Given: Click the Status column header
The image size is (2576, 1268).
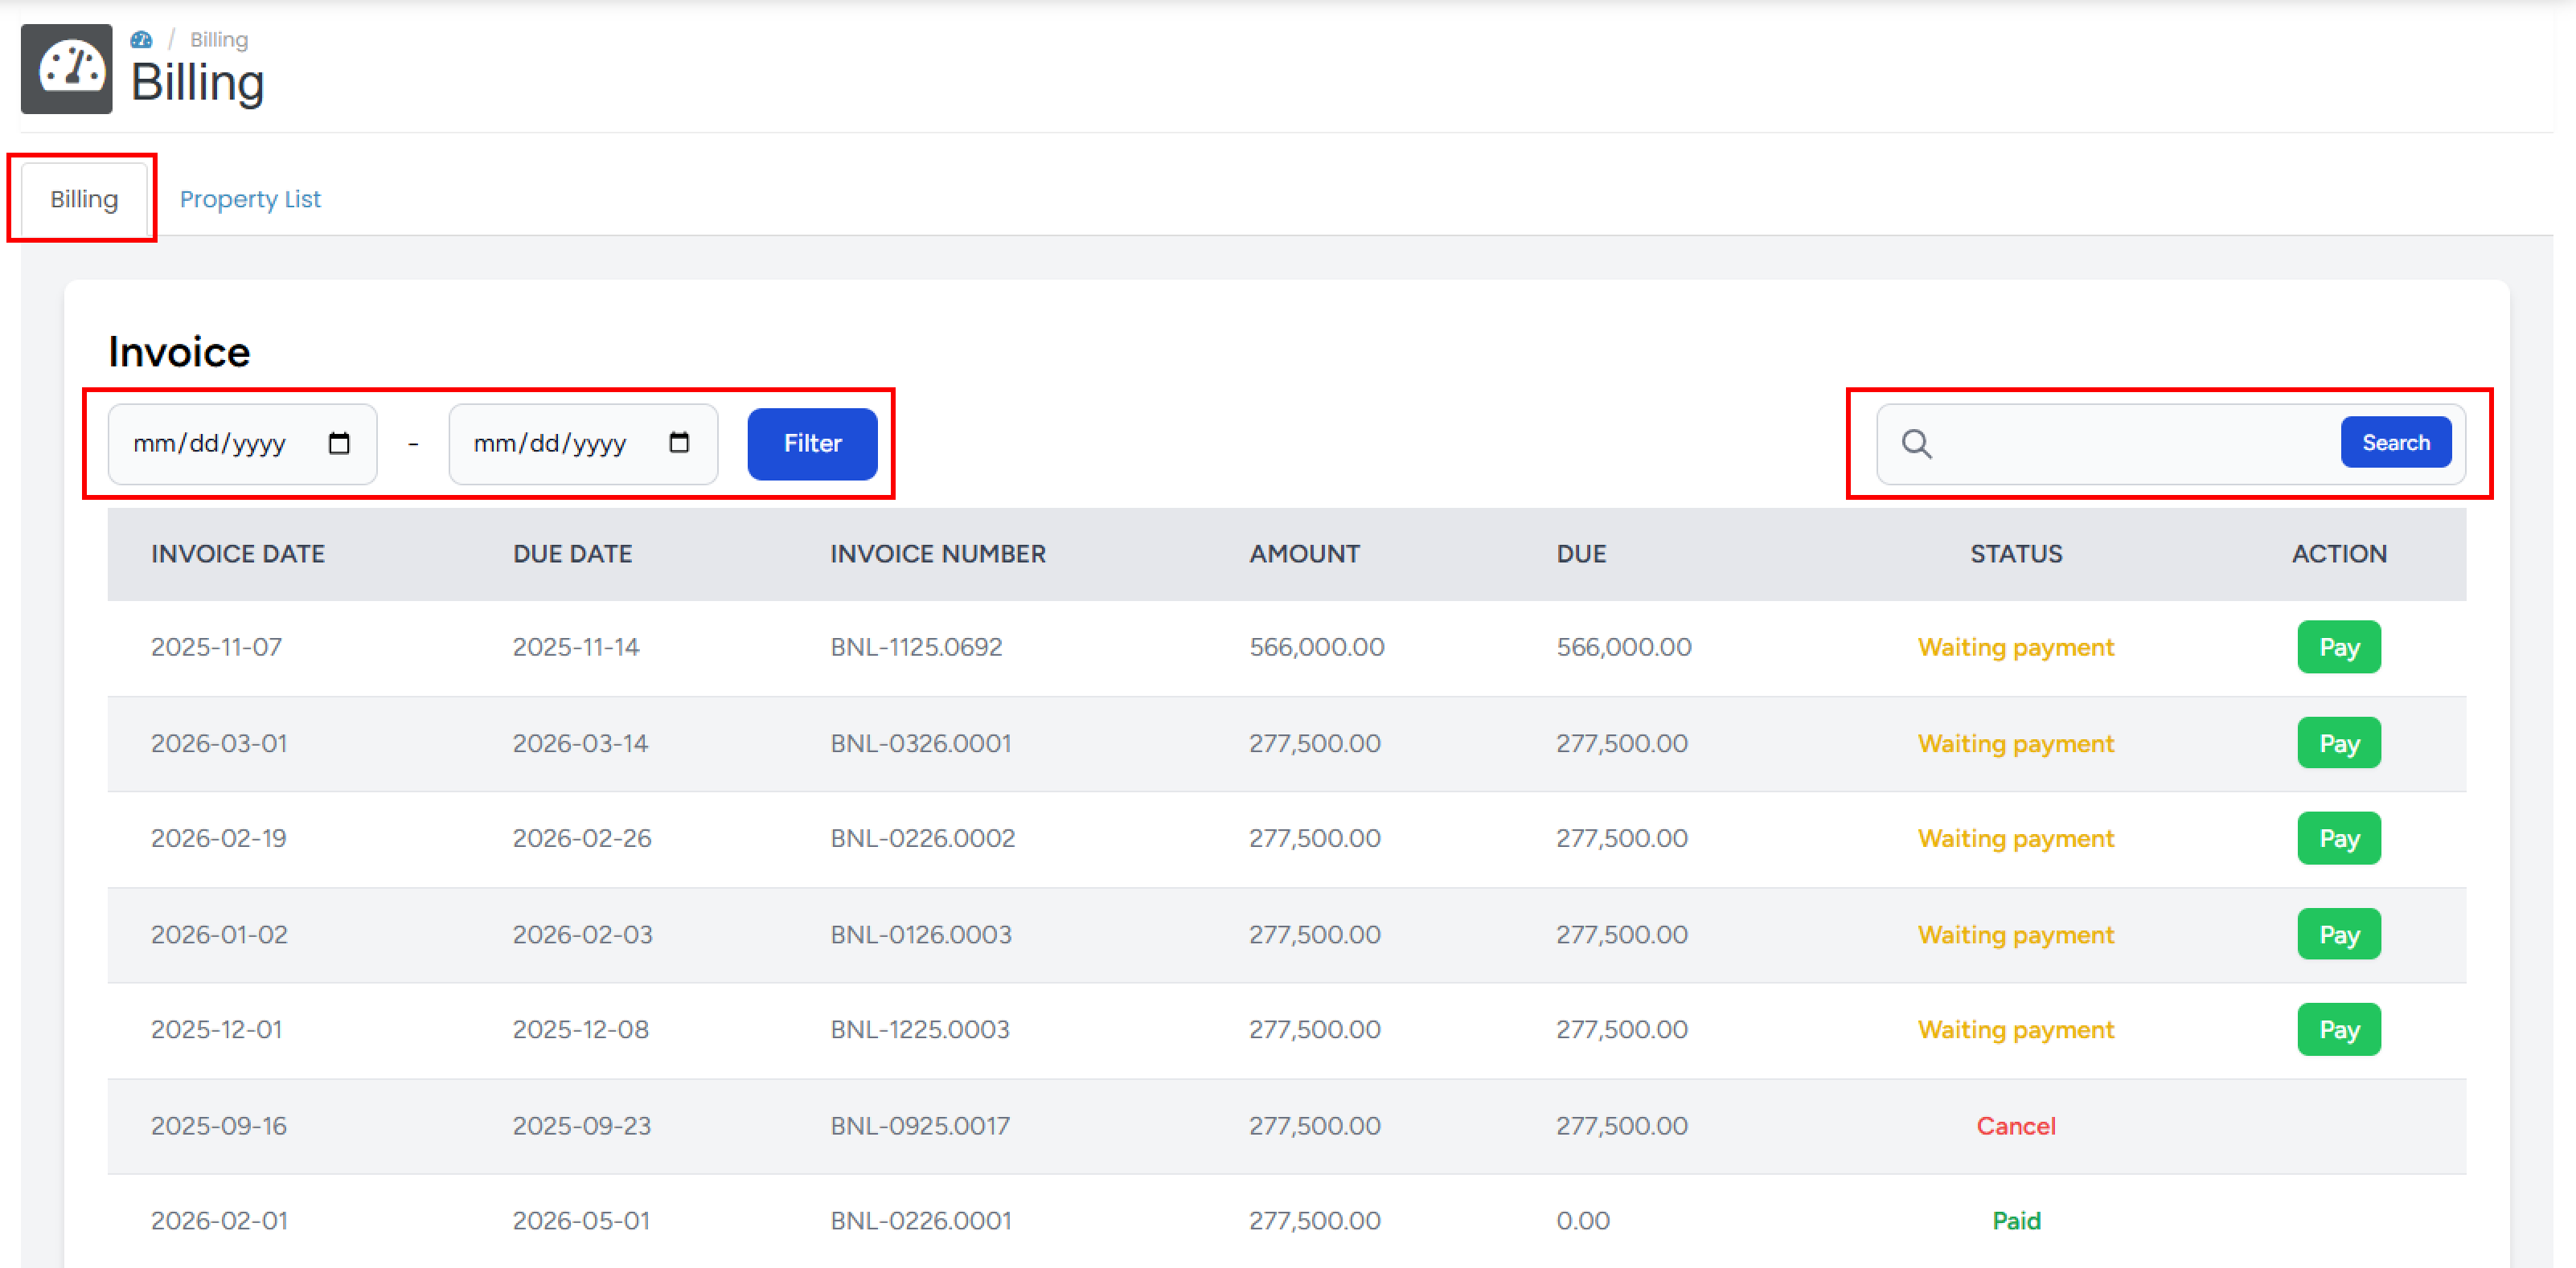Looking at the screenshot, I should pos(2015,554).
